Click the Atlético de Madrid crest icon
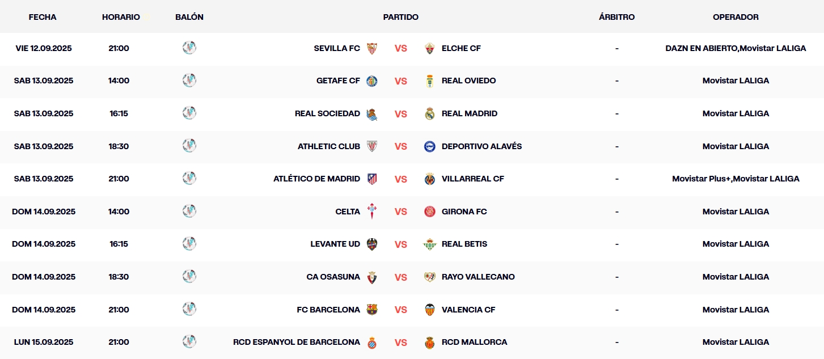The image size is (824, 359). coord(372,179)
